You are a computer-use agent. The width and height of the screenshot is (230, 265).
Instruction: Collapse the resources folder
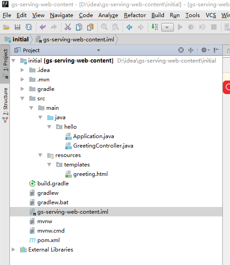click(40, 155)
